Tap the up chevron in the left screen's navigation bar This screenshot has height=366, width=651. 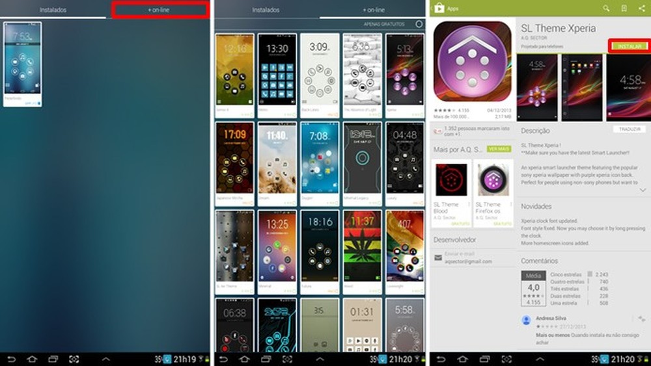tap(106, 359)
